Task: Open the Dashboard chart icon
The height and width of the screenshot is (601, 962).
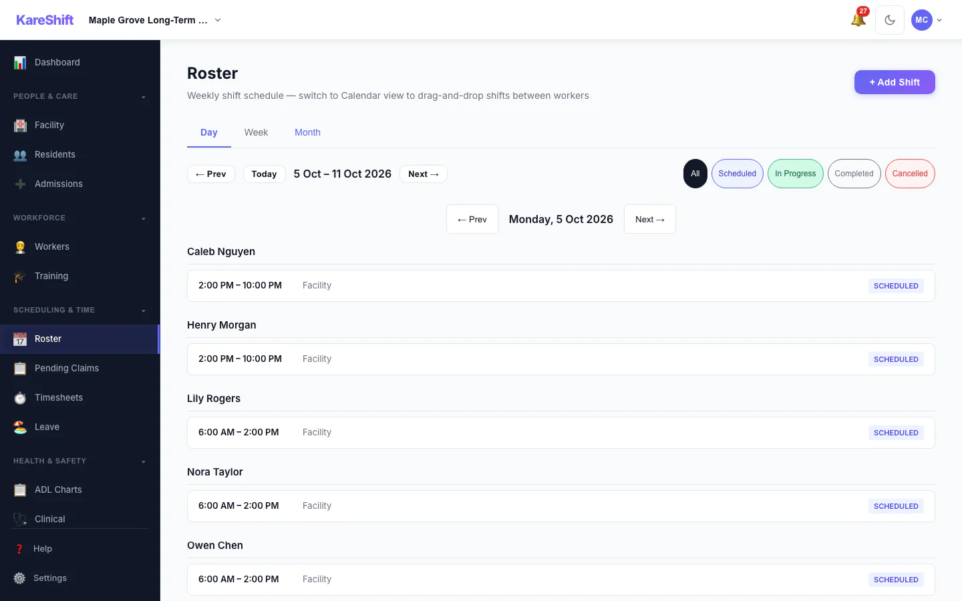Action: (20, 62)
